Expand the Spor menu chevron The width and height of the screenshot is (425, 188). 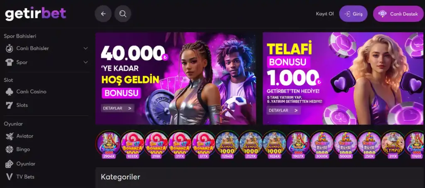[85, 63]
